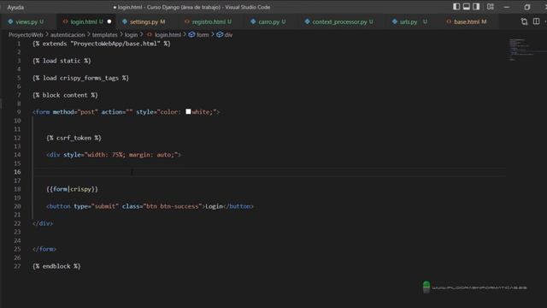This screenshot has width=547, height=308.
Task: Open the Customize Layout icon
Action: pyautogui.click(x=490, y=7)
